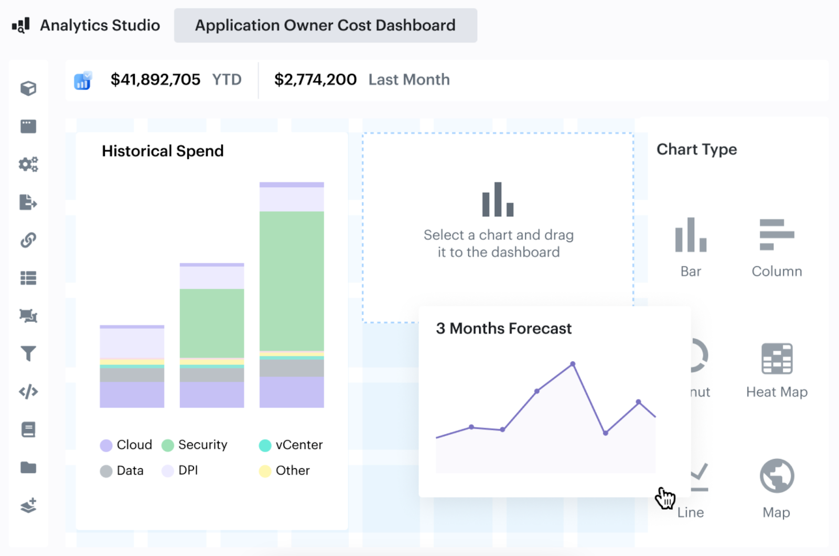Open the gears settings icon in sidebar
This screenshot has height=556, width=839.
pos(28,164)
